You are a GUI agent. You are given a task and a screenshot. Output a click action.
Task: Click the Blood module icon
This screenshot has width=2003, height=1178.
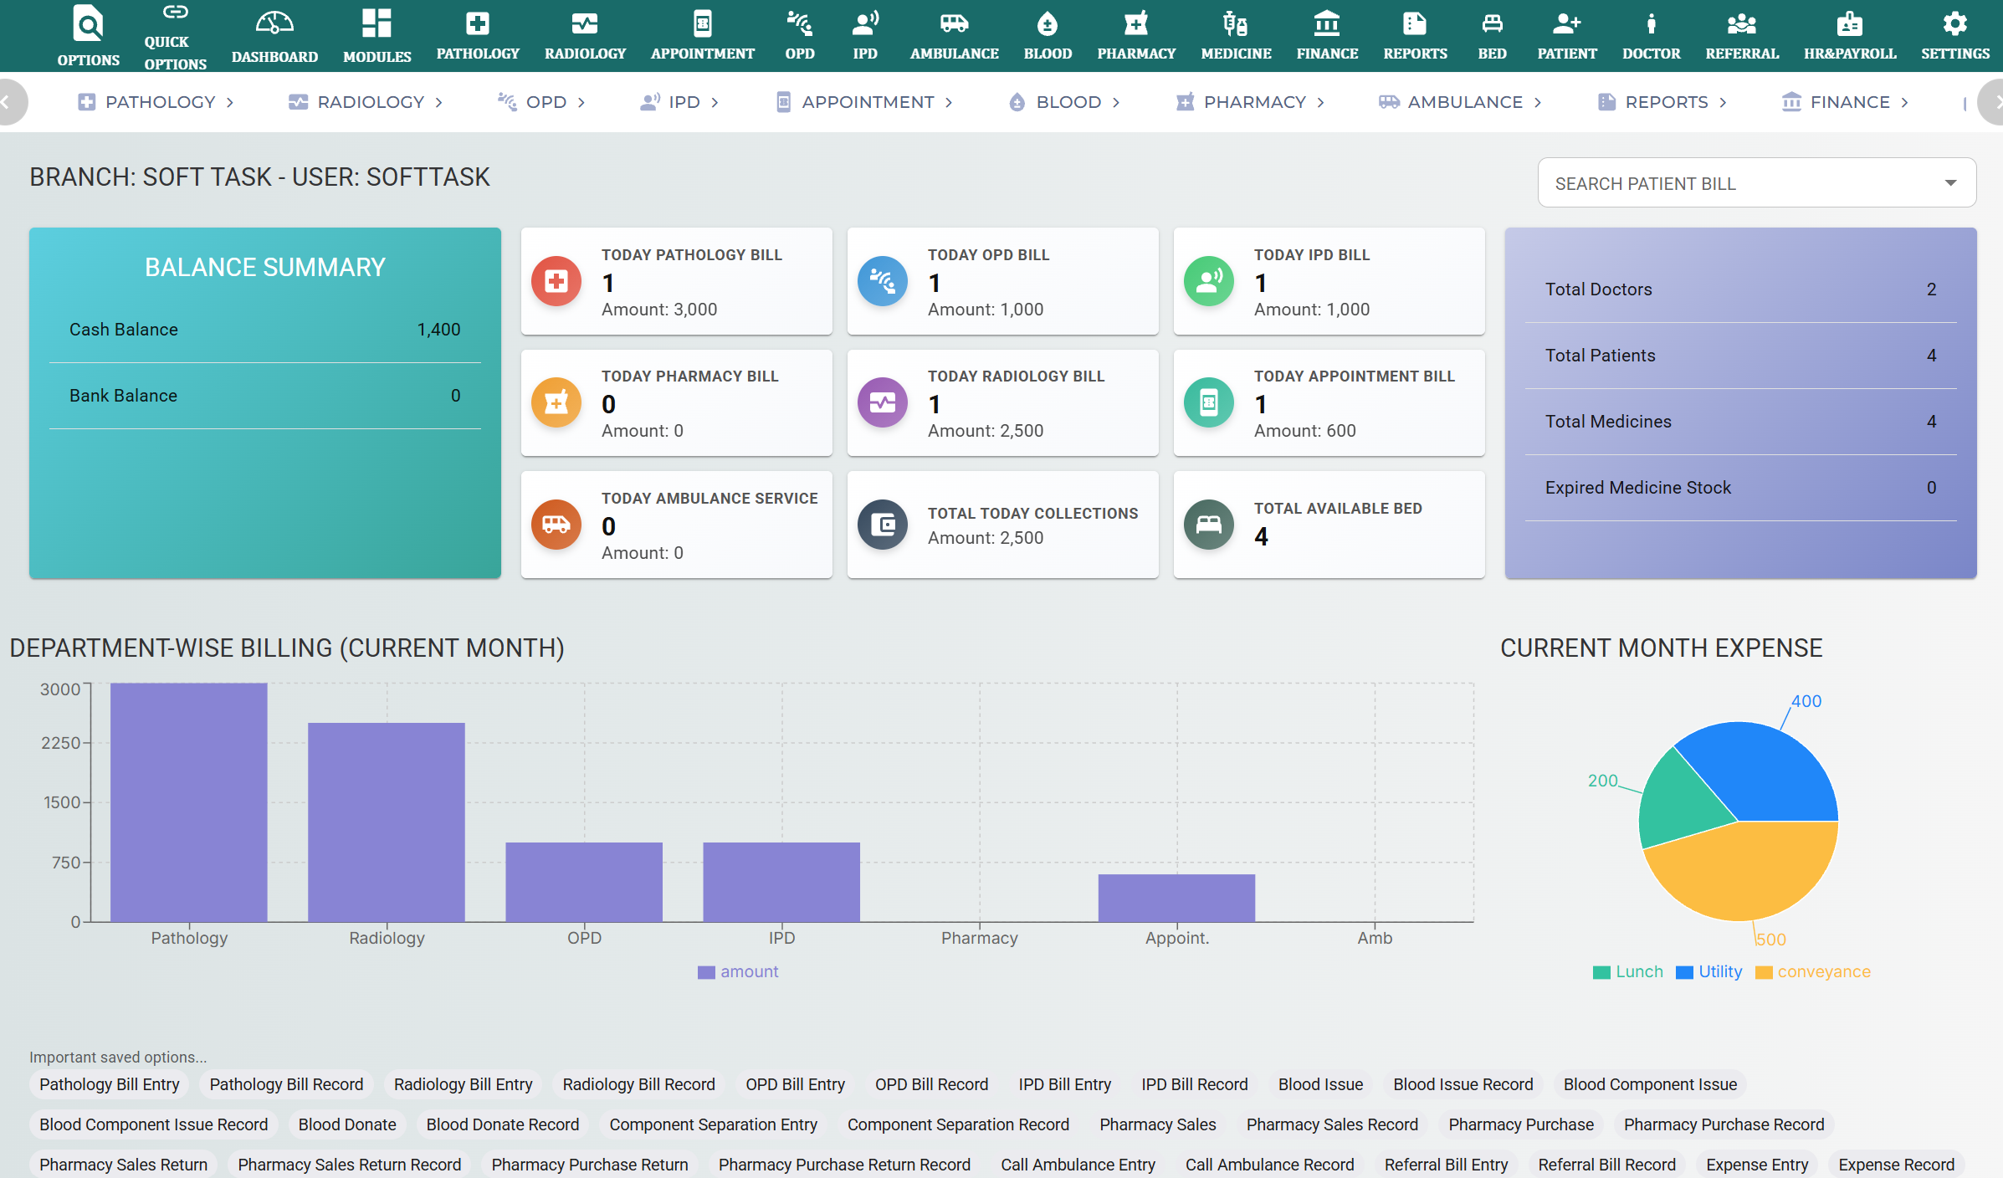(x=1047, y=35)
